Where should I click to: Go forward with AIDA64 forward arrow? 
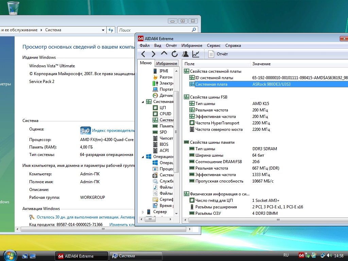[x=153, y=54]
